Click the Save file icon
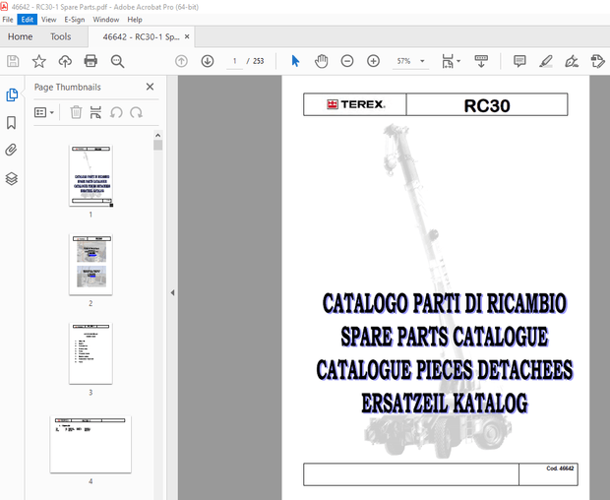 pos(13,61)
